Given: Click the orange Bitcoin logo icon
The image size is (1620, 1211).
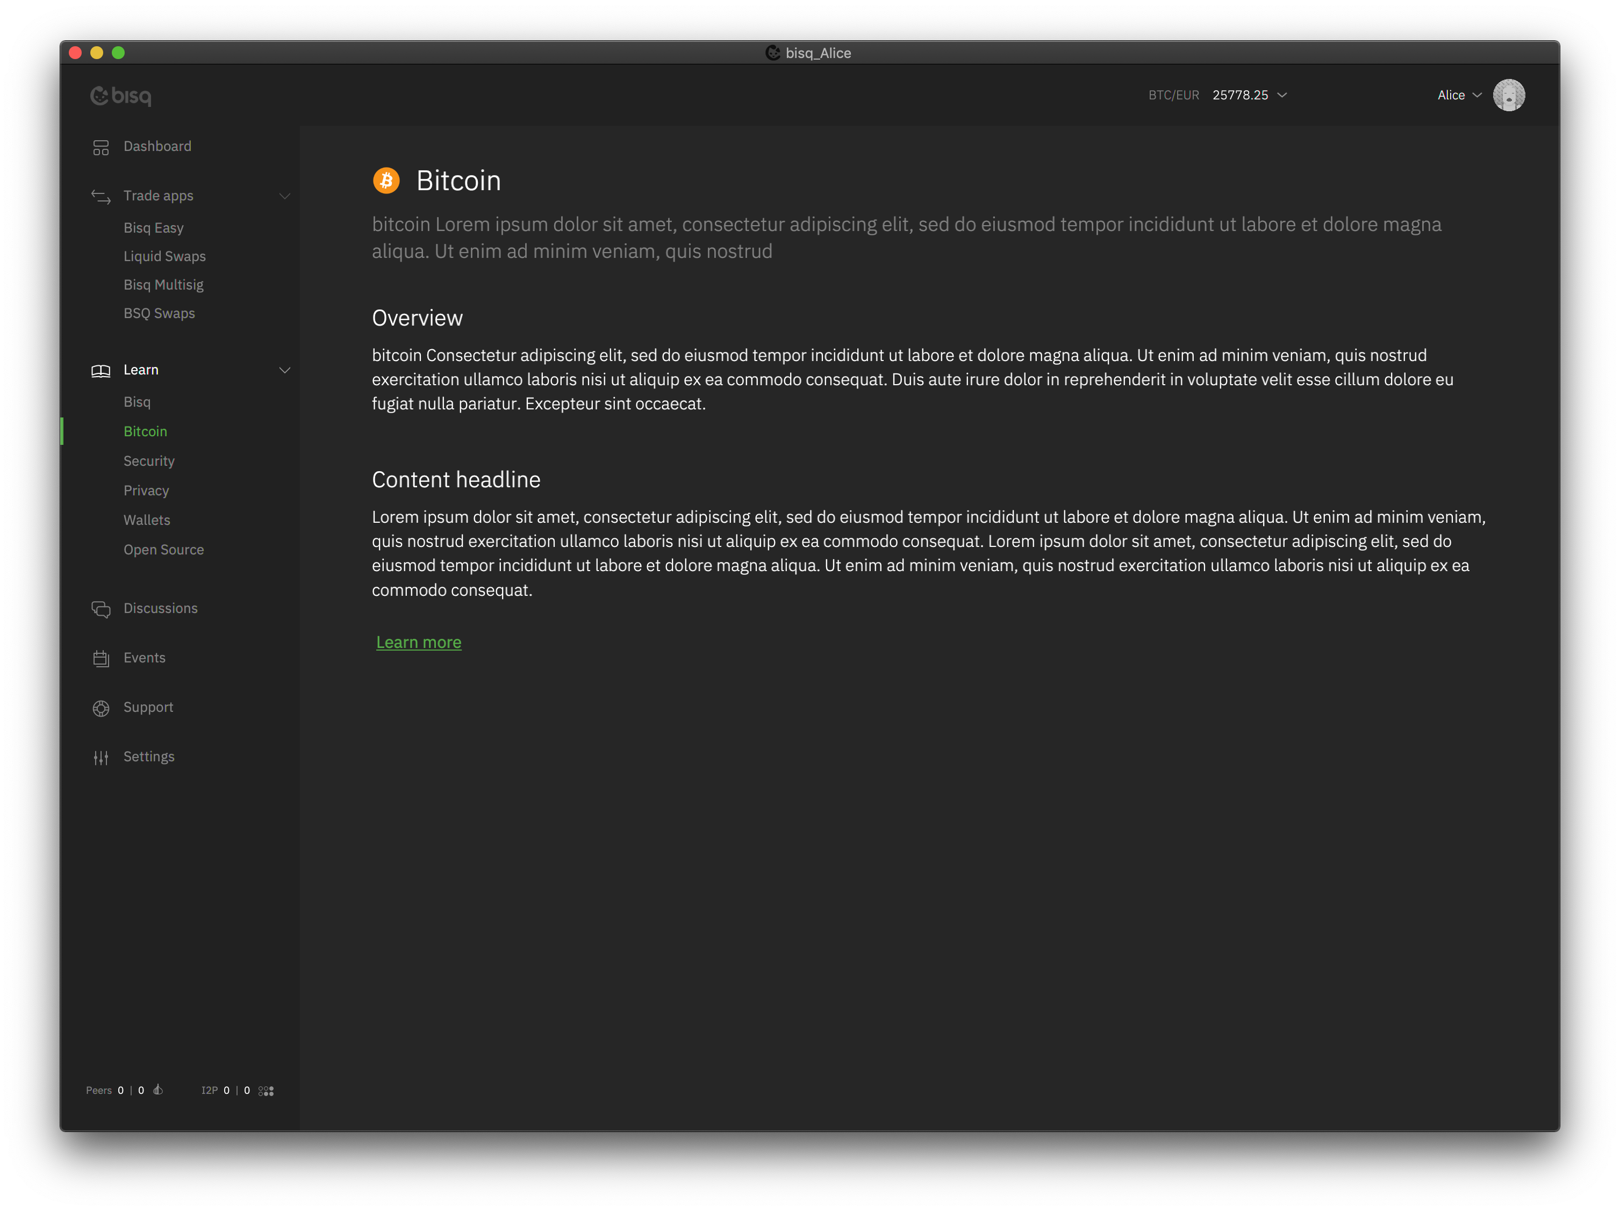Looking at the screenshot, I should tap(386, 180).
